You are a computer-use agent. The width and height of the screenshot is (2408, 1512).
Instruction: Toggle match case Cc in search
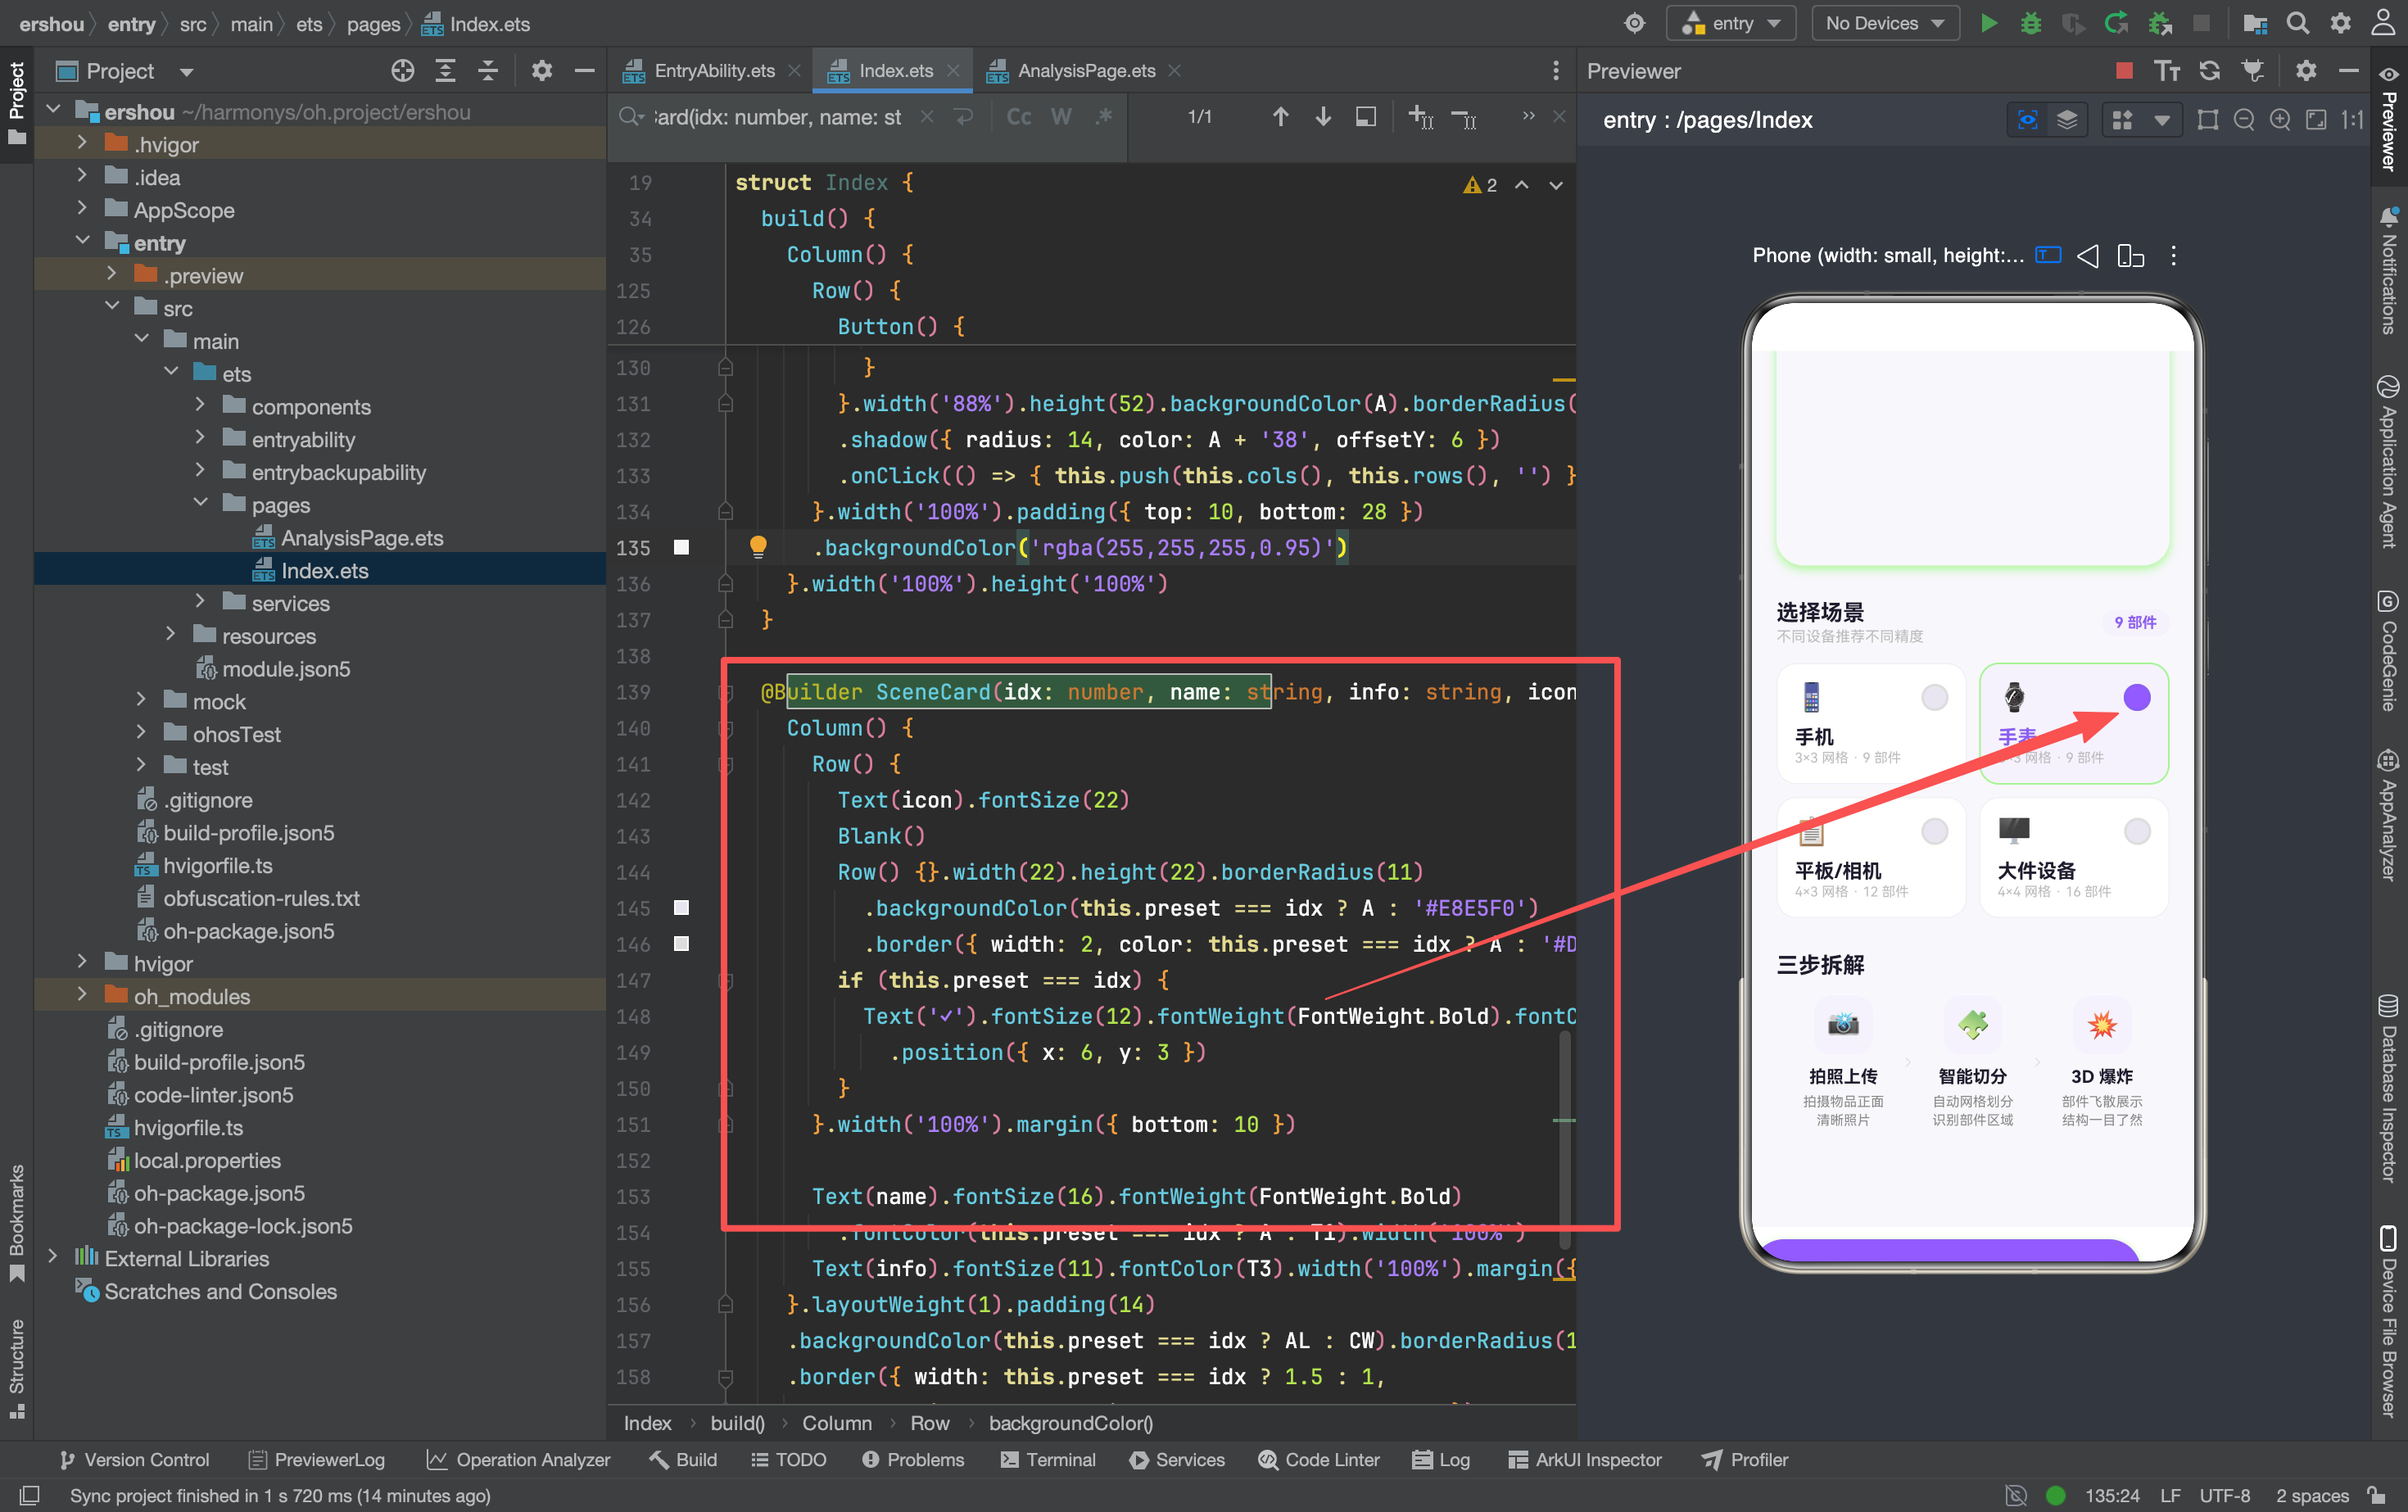pos(1019,117)
